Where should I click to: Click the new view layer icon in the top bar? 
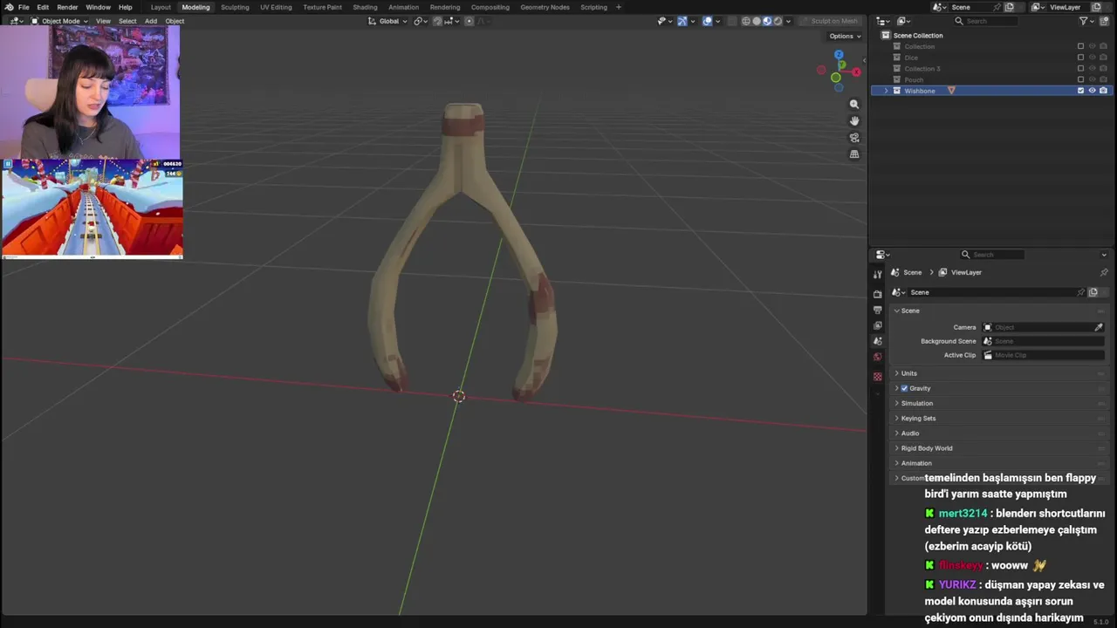point(1096,7)
